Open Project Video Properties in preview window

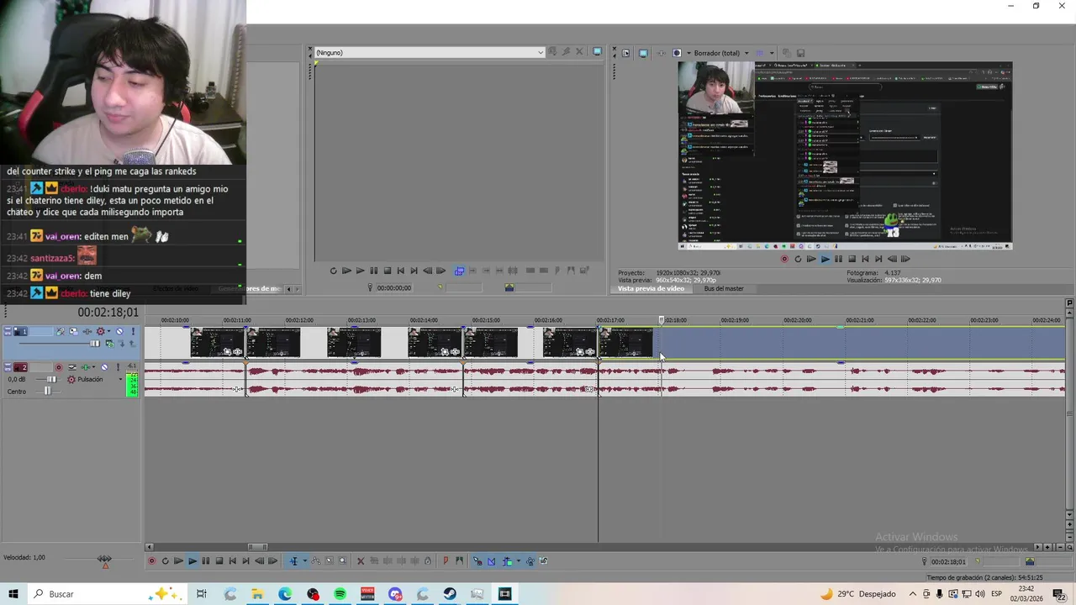(626, 53)
